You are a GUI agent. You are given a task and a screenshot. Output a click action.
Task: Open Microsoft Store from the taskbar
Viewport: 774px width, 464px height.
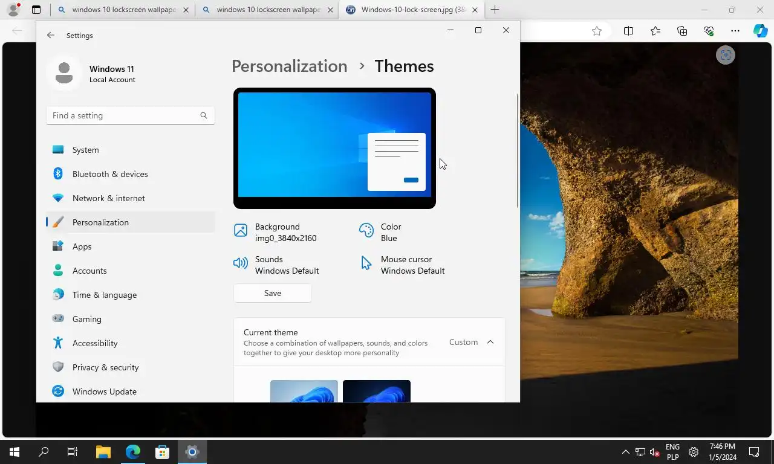tap(162, 452)
